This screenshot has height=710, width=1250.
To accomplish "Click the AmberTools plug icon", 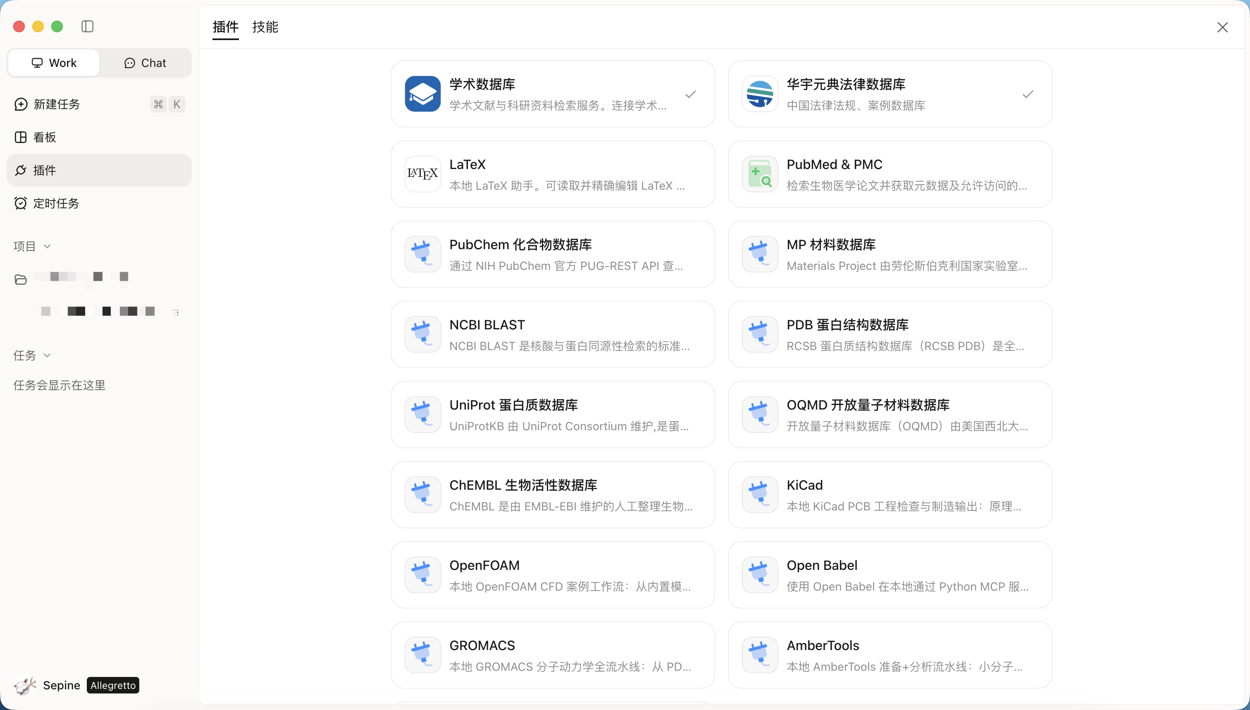I will (x=760, y=655).
